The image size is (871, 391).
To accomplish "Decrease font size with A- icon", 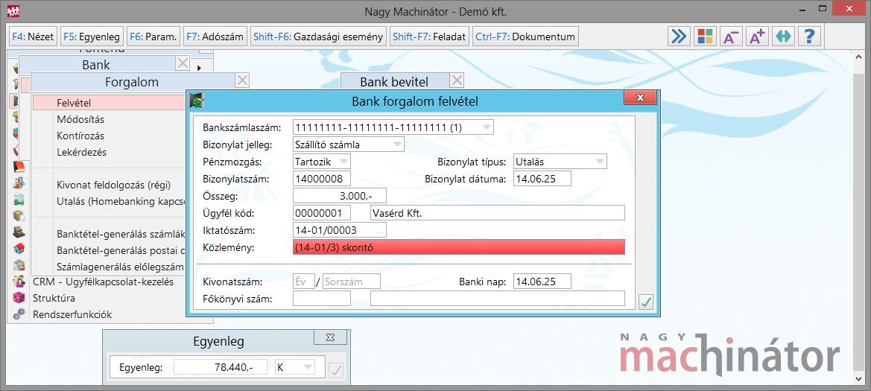I will 731,36.
